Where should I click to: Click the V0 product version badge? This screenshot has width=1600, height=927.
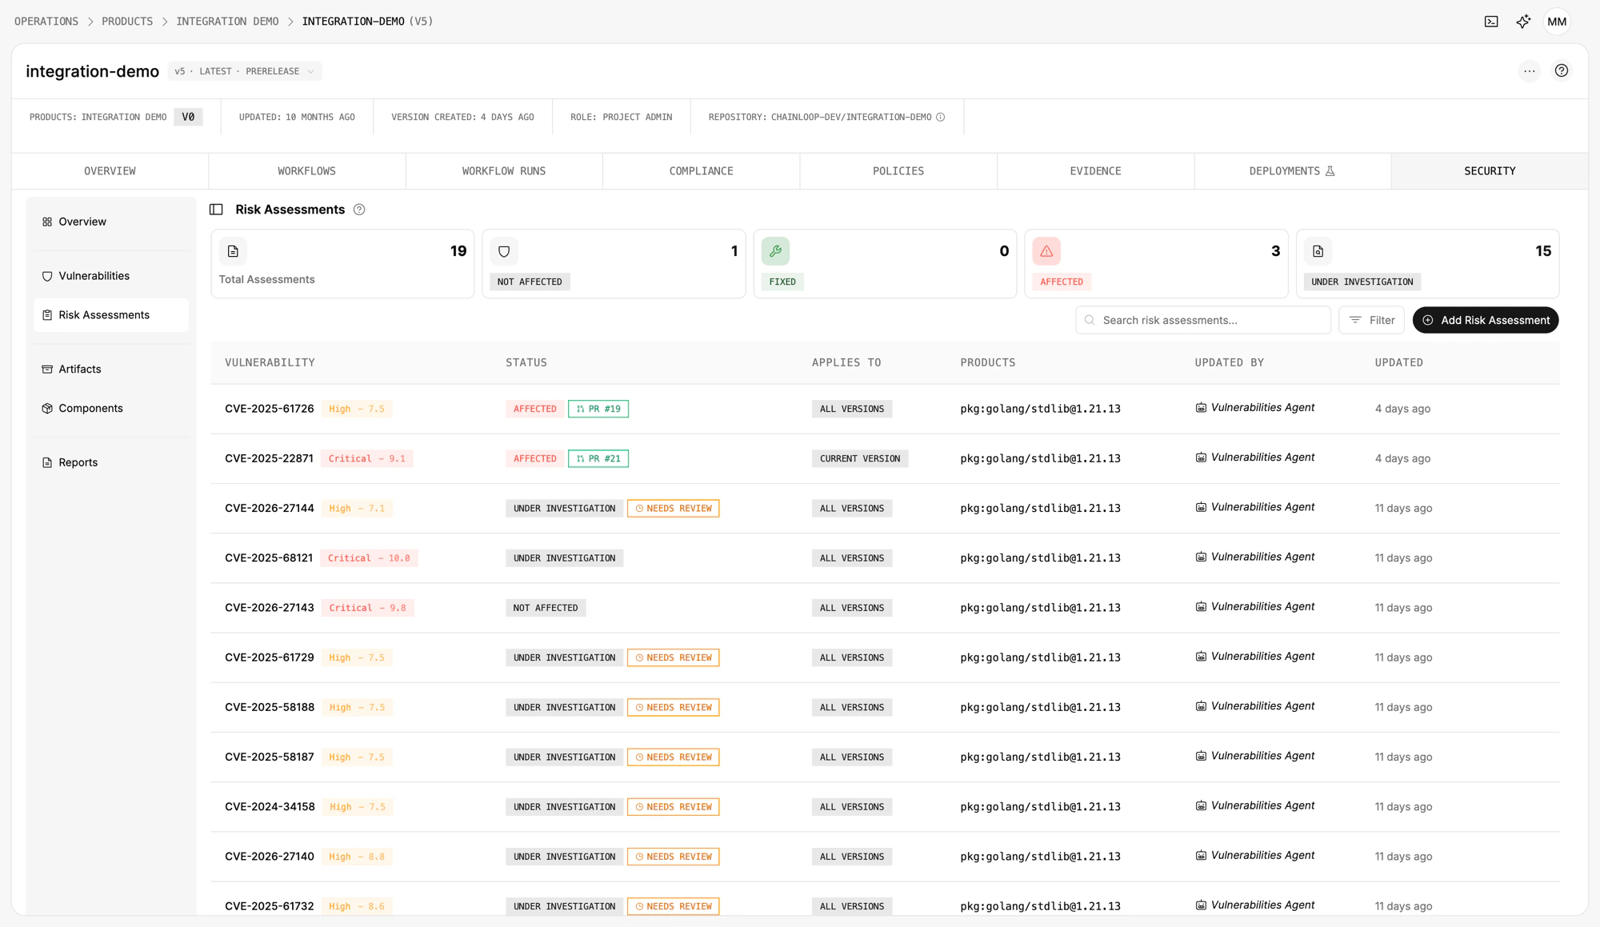[188, 117]
